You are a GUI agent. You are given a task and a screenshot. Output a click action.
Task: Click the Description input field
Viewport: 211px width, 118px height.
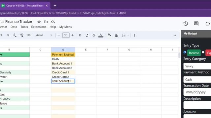coord(197,105)
